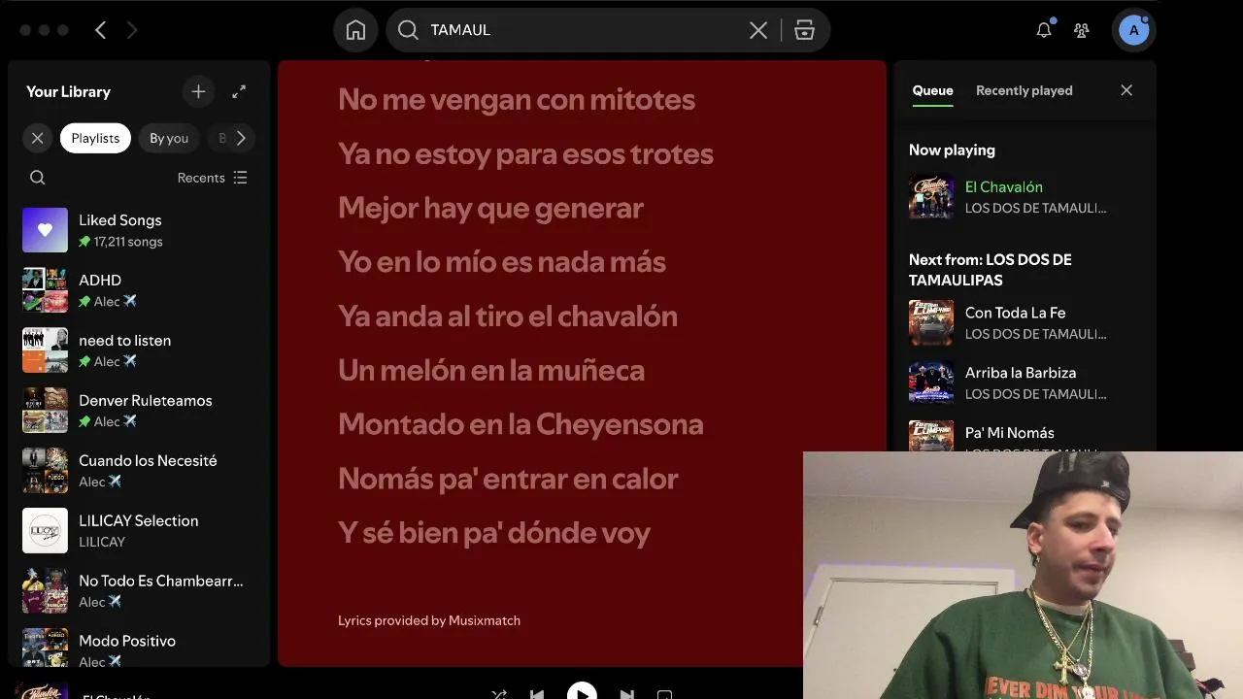Show more filter chips with chevron
The width and height of the screenshot is (1243, 699).
(241, 138)
